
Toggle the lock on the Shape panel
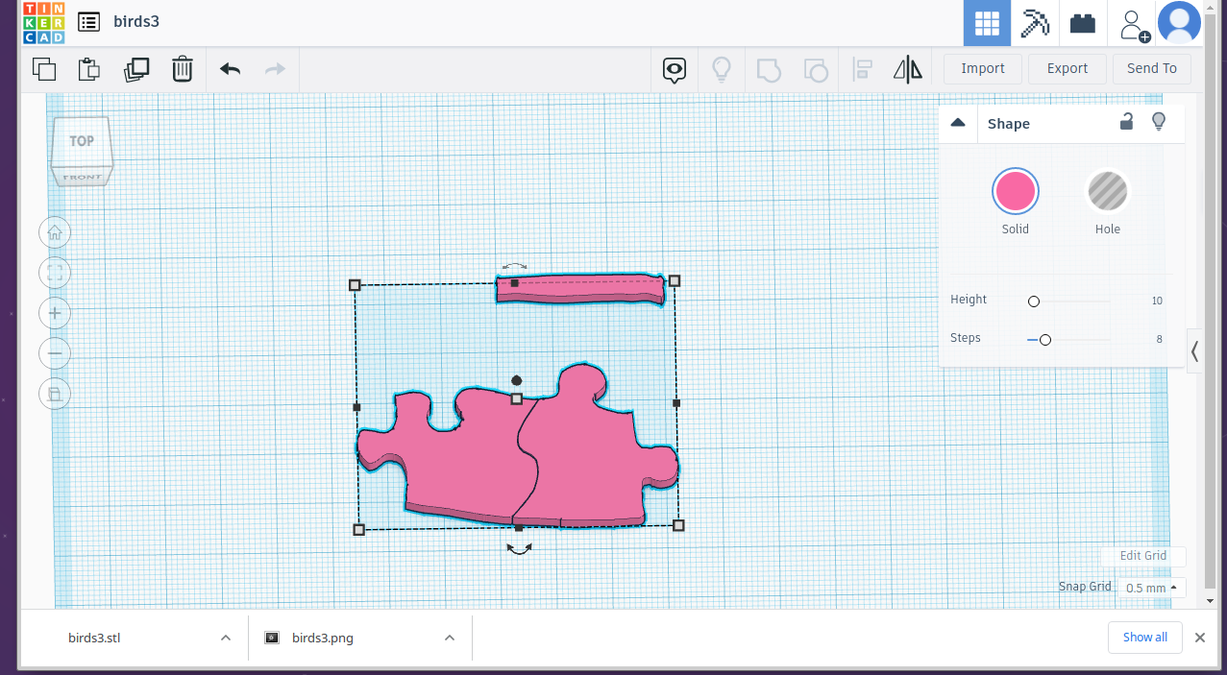point(1126,122)
